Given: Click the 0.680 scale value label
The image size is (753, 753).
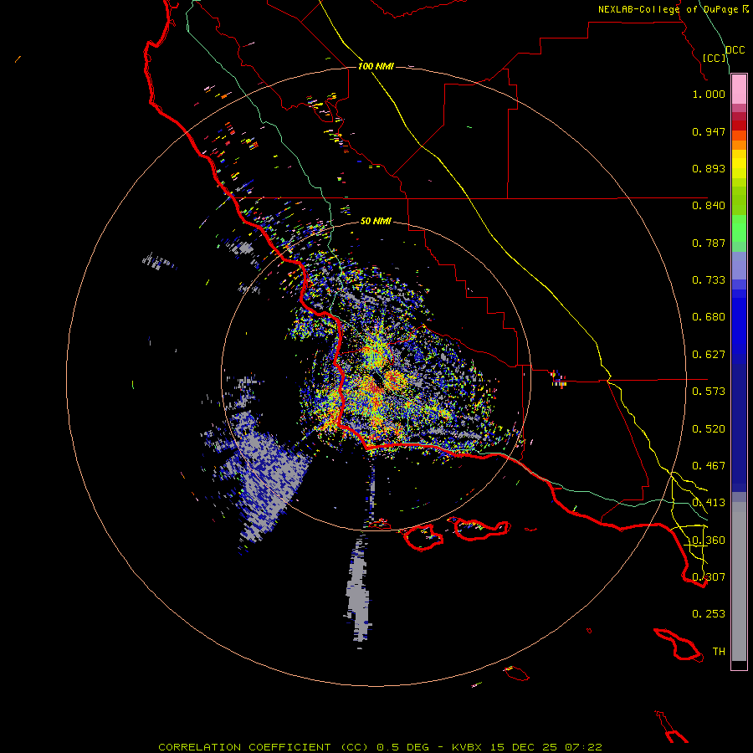Looking at the screenshot, I should pos(709,317).
